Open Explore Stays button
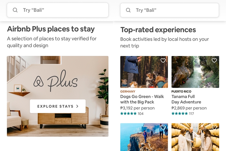The image size is (226, 151). (x=58, y=106)
